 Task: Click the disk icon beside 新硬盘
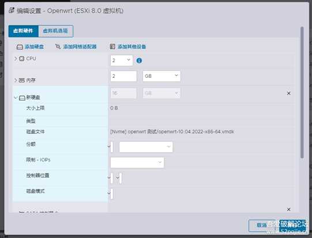click(x=22, y=98)
